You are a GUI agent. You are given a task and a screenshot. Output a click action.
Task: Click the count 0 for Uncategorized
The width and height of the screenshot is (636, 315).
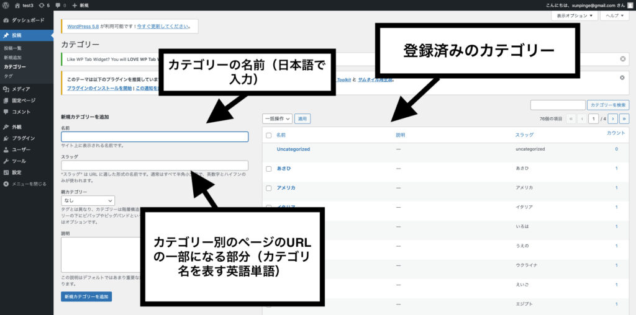coord(617,149)
